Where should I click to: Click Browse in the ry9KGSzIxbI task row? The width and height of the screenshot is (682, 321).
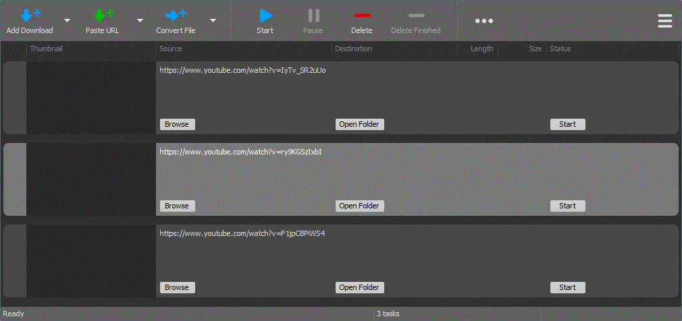click(x=178, y=206)
